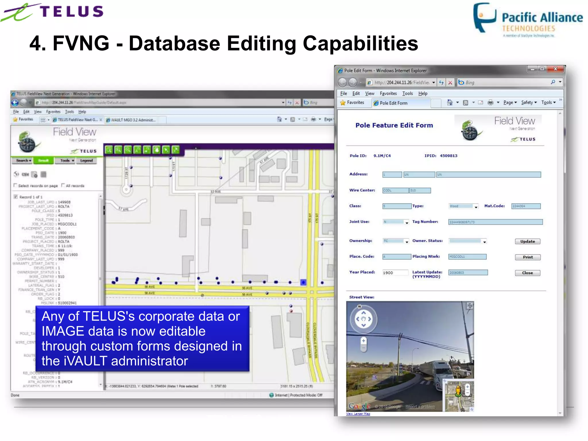Click the Year Placed input field
588x441 pixels.
tap(395, 273)
